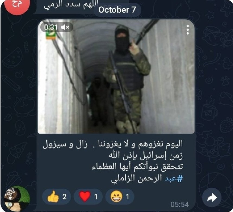Open the #عبد hashtag link

point(174,178)
